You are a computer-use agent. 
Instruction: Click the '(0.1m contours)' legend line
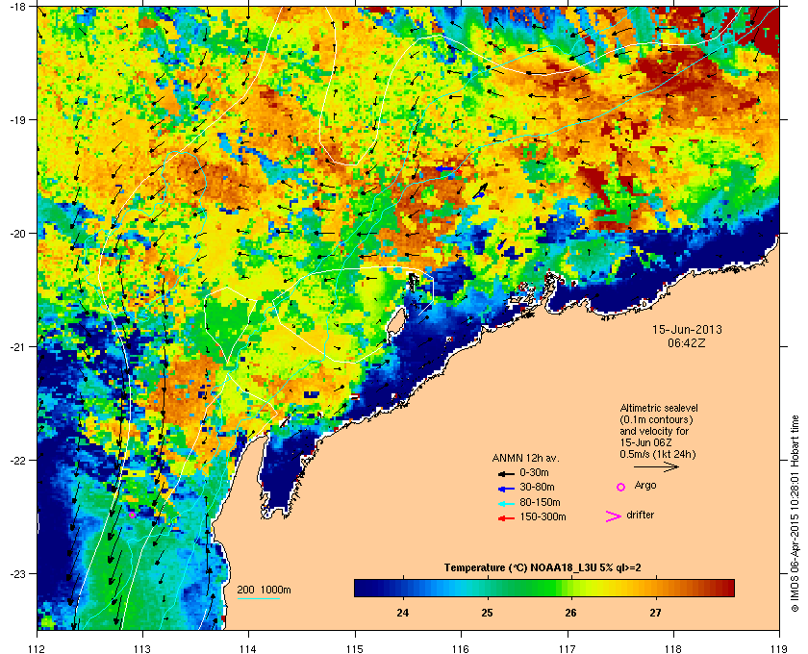coord(656,419)
